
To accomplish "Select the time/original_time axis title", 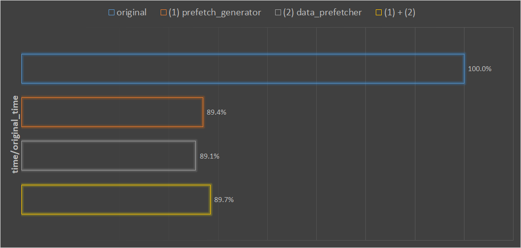I will [x=15, y=134].
